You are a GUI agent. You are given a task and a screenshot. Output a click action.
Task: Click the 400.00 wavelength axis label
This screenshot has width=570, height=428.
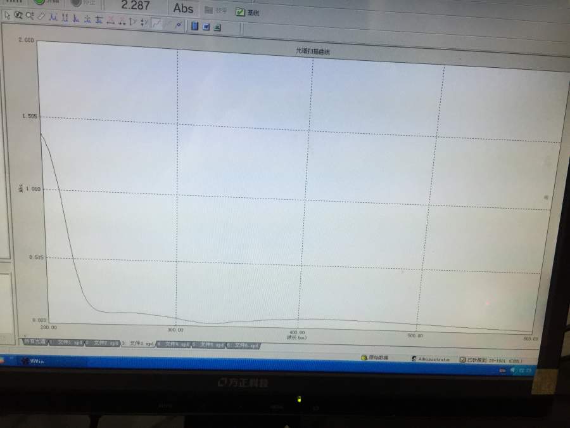[297, 332]
